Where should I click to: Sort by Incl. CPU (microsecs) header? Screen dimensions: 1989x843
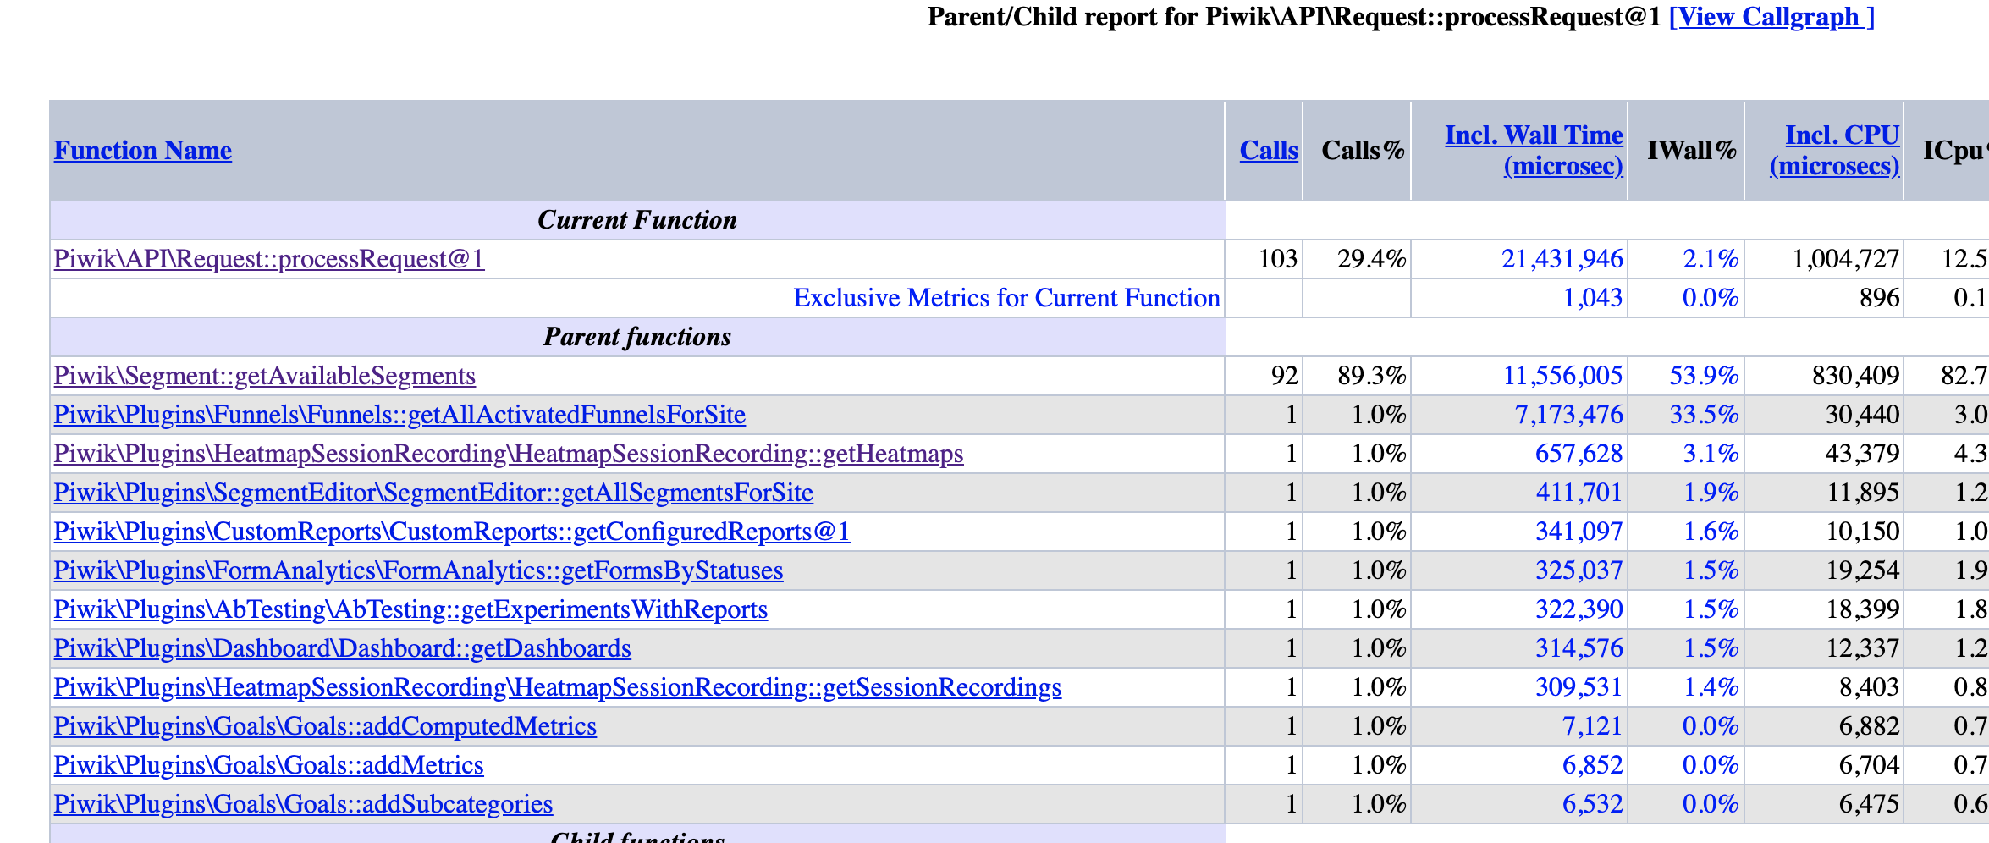[x=1834, y=150]
